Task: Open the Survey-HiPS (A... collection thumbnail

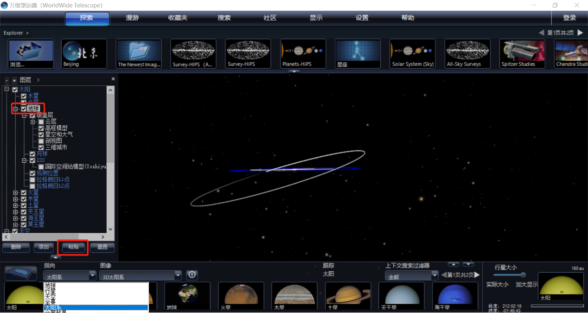Action: (x=193, y=54)
